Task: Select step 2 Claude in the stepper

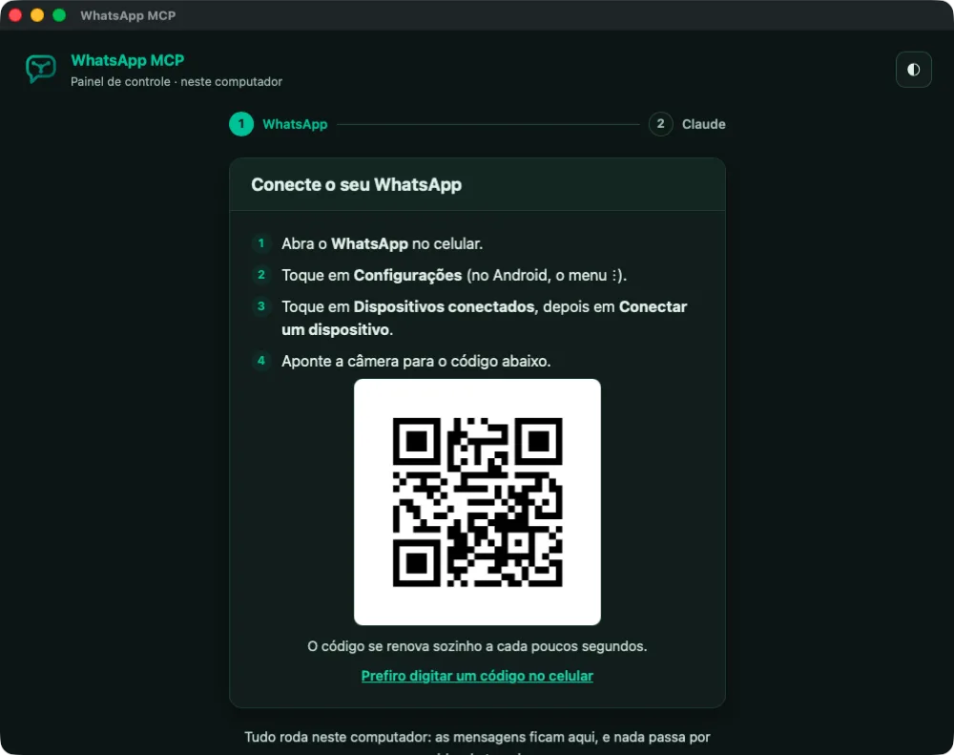Action: 687,124
